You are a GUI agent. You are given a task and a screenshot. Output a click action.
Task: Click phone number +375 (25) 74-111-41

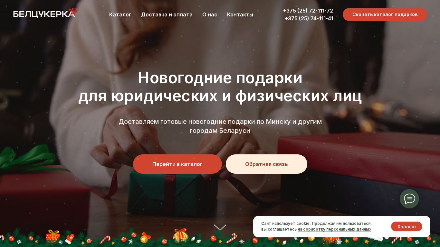pyautogui.click(x=309, y=18)
